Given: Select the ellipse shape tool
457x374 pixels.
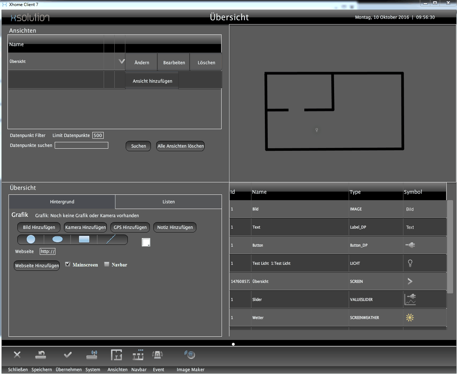Looking at the screenshot, I should click(x=57, y=240).
